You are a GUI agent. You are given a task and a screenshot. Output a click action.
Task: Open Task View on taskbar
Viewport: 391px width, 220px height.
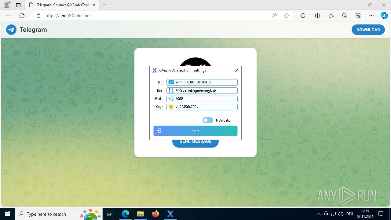(110, 214)
